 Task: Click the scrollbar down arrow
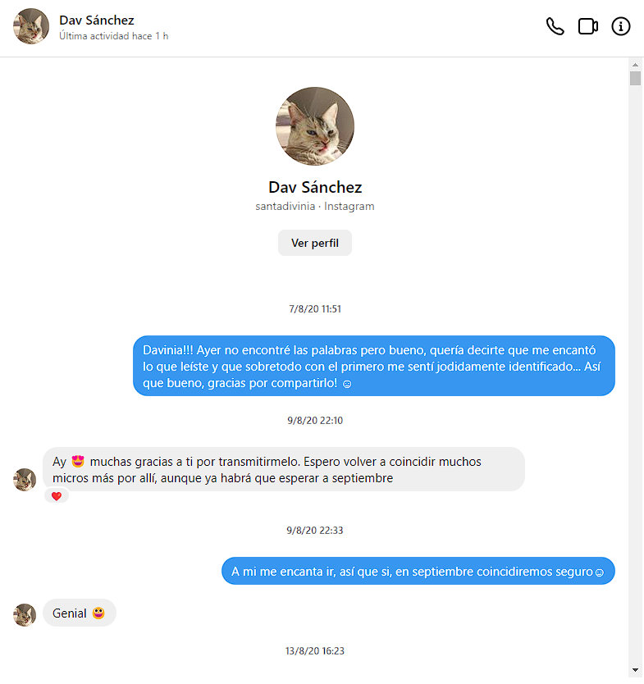click(635, 669)
